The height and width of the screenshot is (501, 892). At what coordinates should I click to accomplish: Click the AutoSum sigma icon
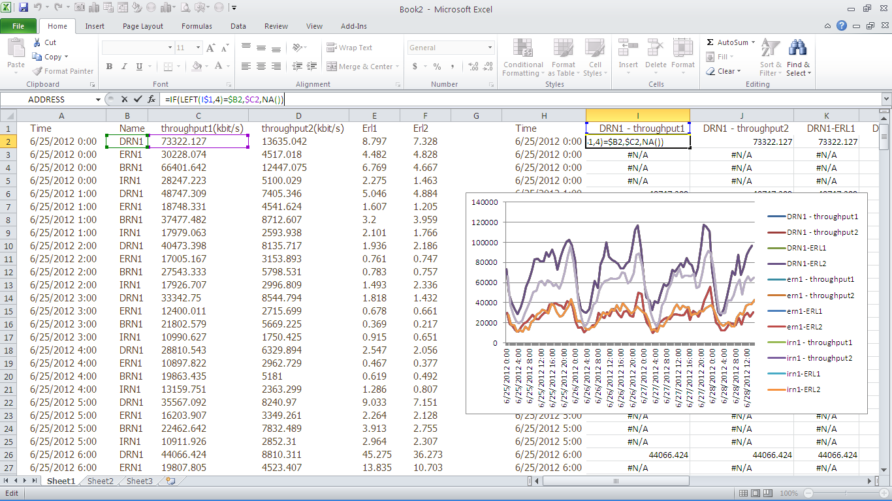click(710, 42)
